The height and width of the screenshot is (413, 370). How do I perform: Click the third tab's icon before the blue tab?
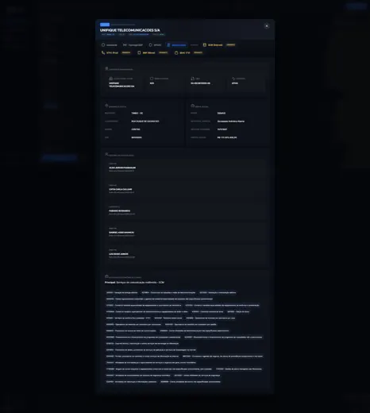[151, 45]
